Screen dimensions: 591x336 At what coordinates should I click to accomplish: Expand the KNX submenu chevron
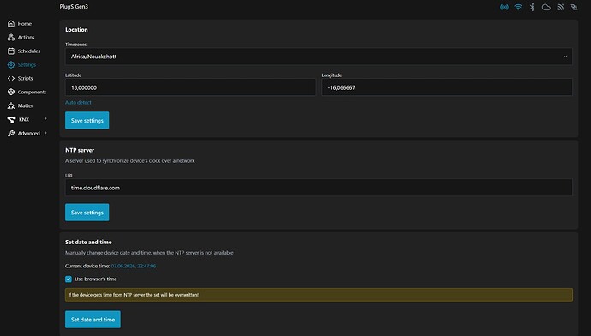click(45, 119)
